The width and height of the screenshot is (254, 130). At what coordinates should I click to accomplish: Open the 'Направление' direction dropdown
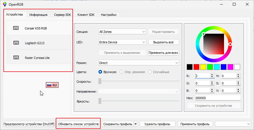[139, 91]
